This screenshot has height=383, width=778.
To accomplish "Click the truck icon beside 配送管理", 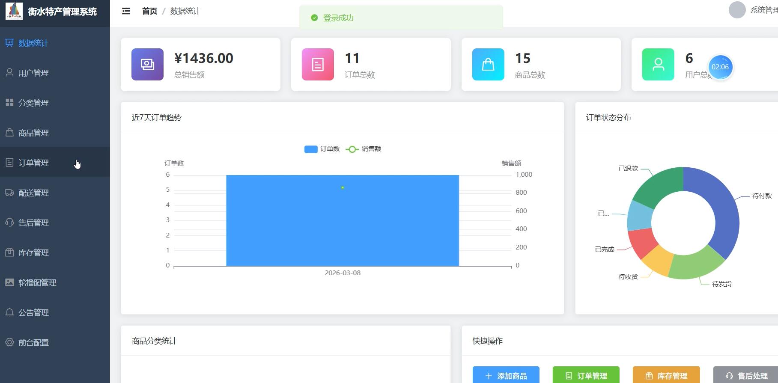I will (x=9, y=193).
